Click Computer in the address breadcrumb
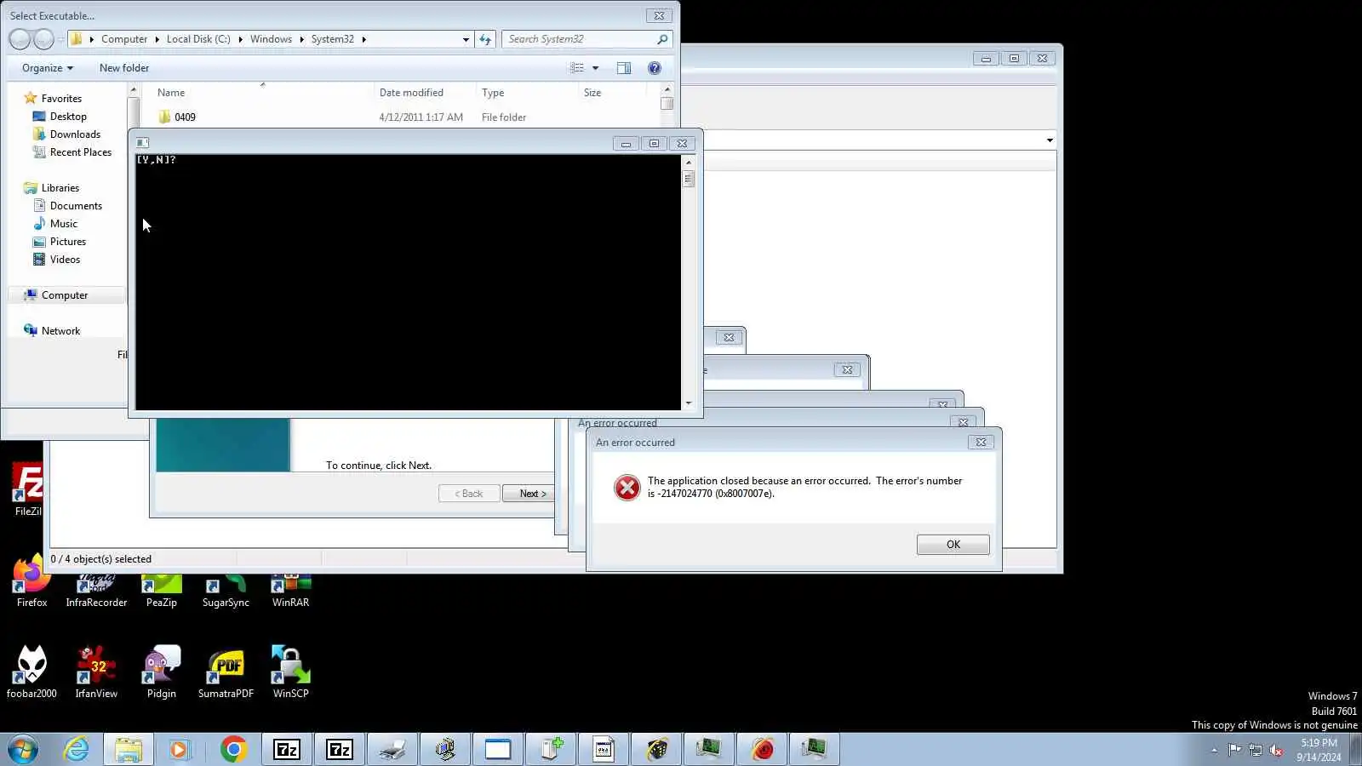The height and width of the screenshot is (766, 1362). pyautogui.click(x=124, y=39)
